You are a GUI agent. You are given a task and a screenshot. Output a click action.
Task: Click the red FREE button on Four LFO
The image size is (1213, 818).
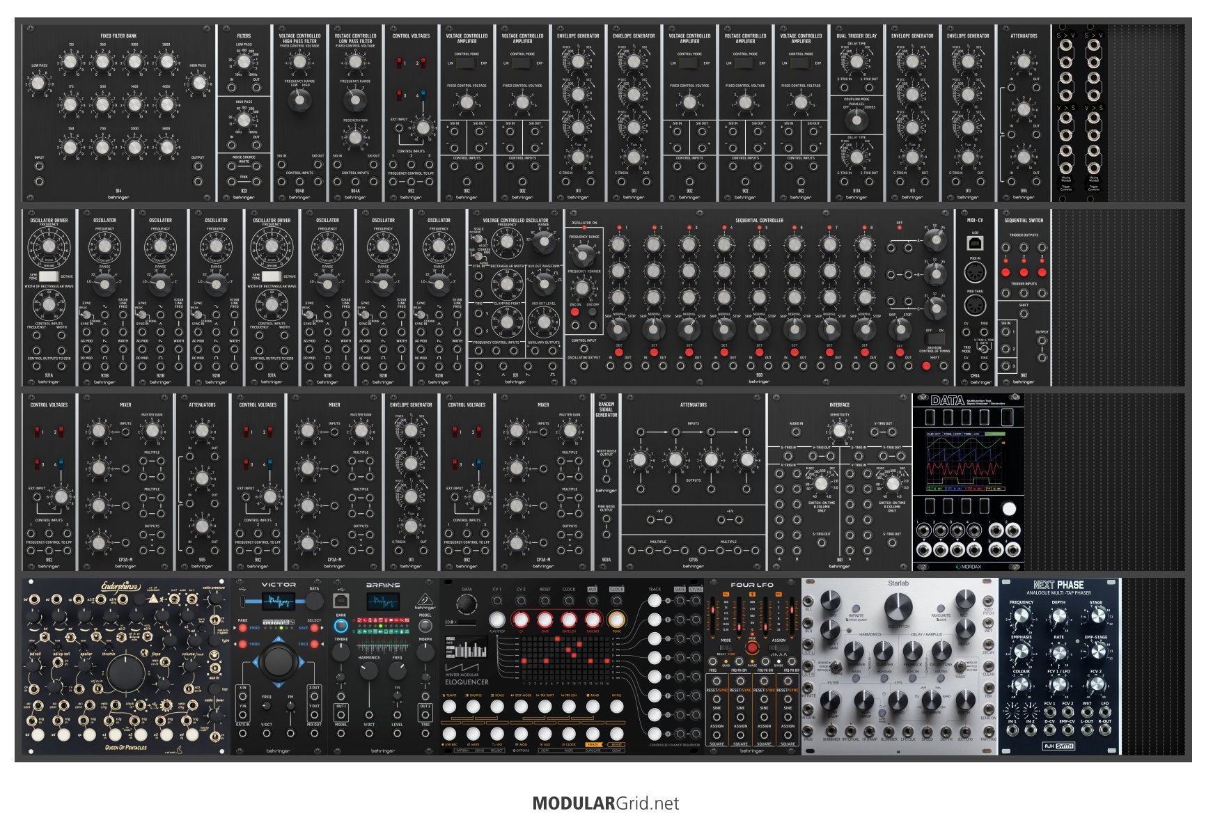pyautogui.click(x=752, y=647)
